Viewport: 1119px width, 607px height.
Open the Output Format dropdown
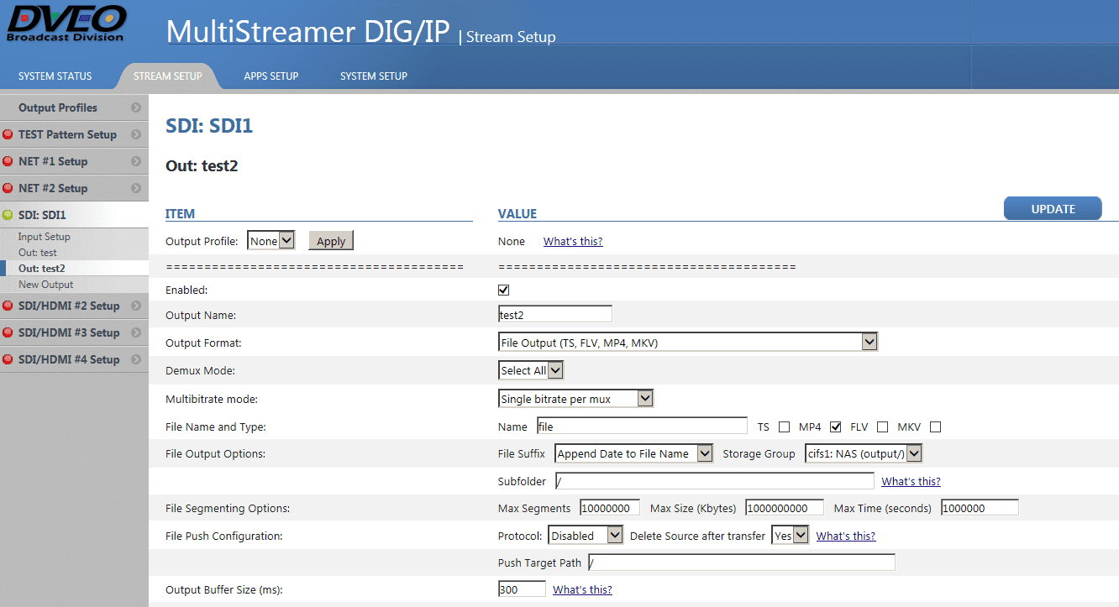[688, 343]
